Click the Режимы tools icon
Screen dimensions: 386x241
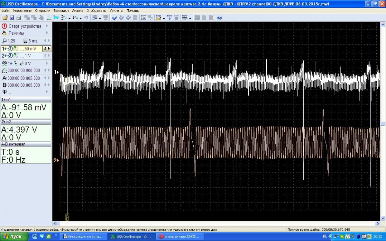point(4,33)
